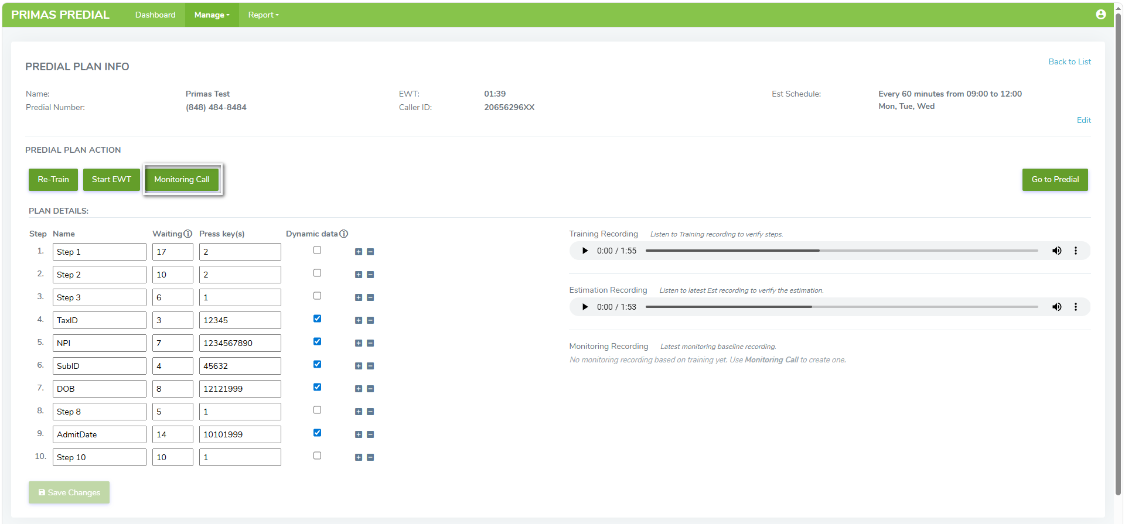Remove the SubID row
Image resolution: width=1125 pixels, height=524 pixels.
(370, 366)
